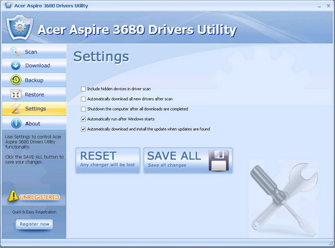Click the RESET button
This screenshot has width=335, height=248.
pyautogui.click(x=108, y=160)
